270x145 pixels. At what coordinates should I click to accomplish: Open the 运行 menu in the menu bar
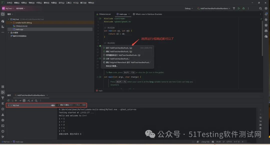61,3
